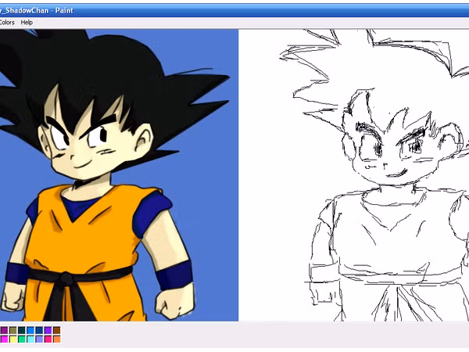
Task: Pick the bright magenta swatch in bottom row
Action: [x=4, y=339]
